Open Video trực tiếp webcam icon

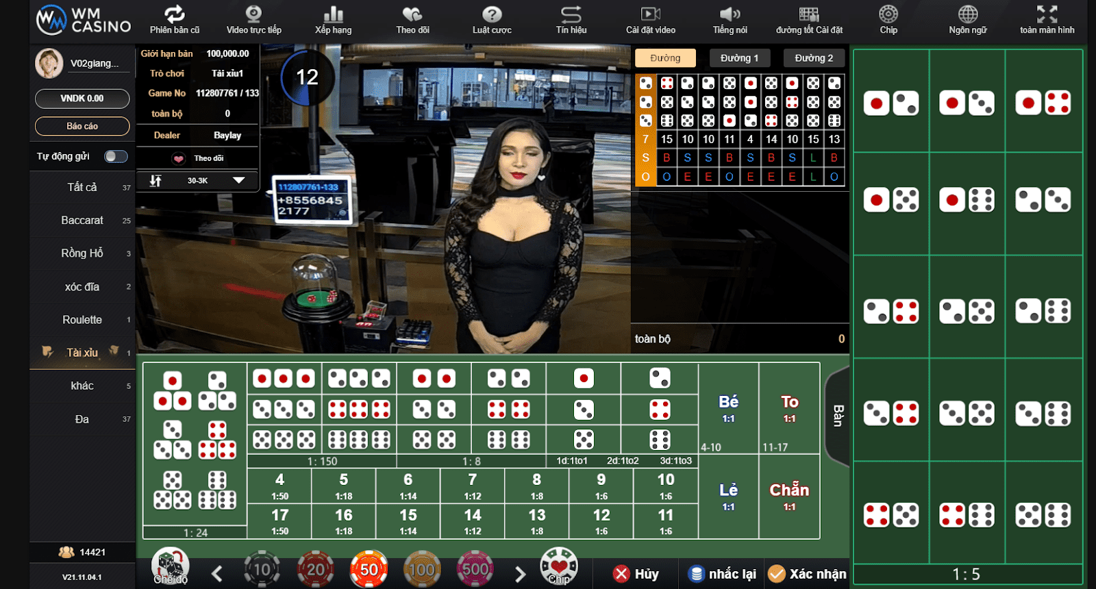253,14
